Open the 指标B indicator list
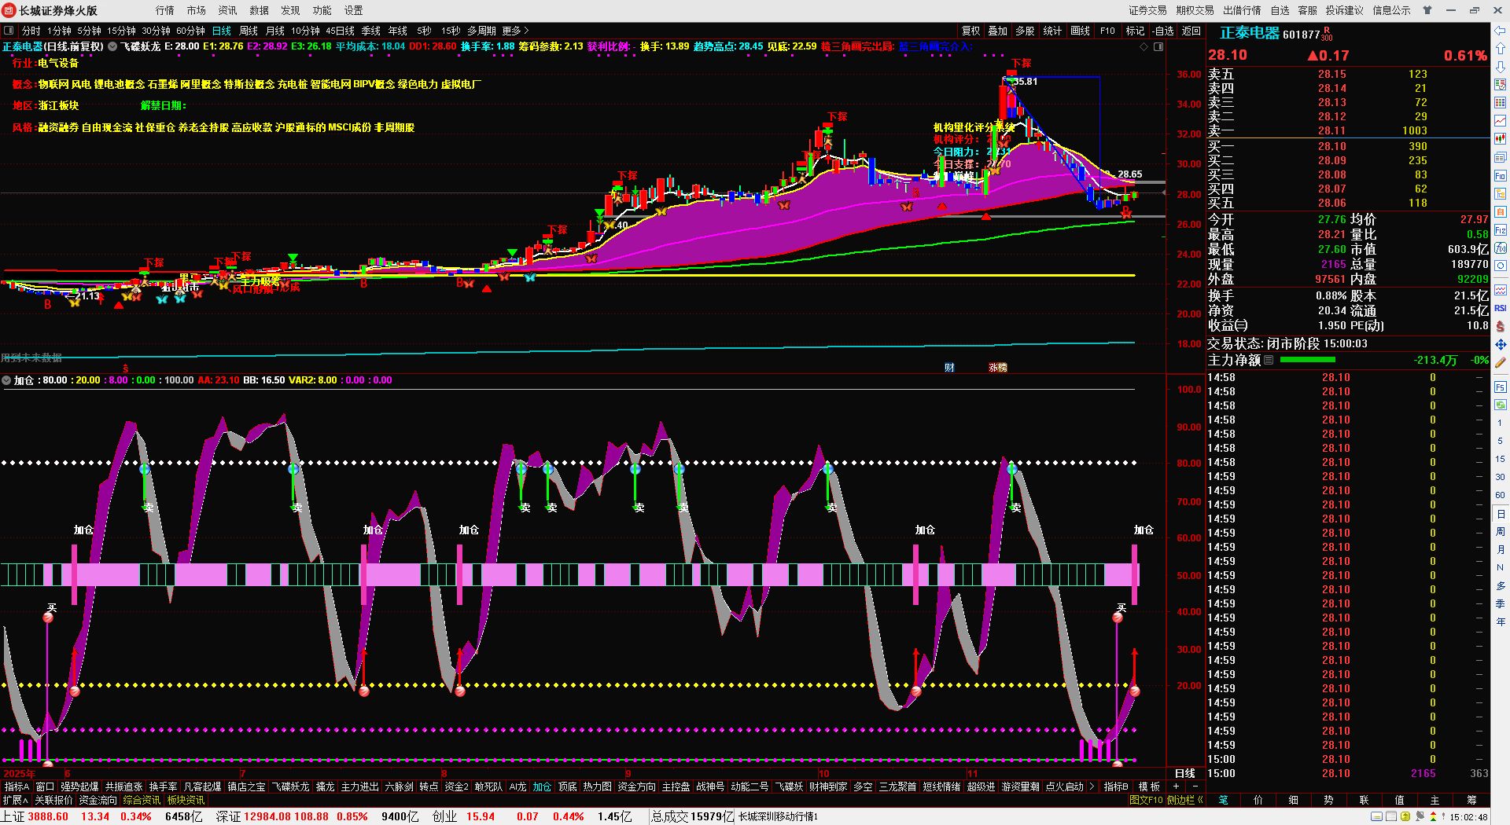Screen dimensions: 1510x825 [1116, 786]
